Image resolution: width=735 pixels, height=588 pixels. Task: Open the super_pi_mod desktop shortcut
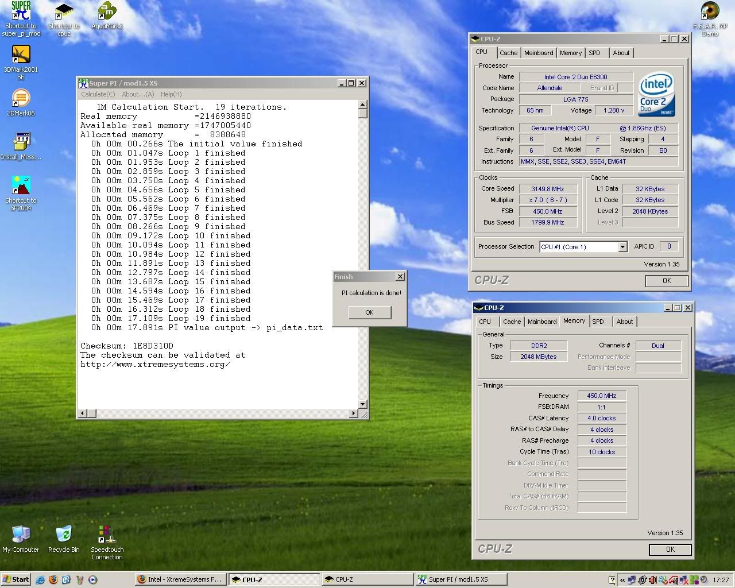pos(21,19)
